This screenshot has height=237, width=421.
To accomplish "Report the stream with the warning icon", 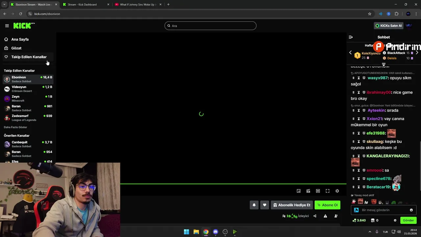I will coord(325,216).
